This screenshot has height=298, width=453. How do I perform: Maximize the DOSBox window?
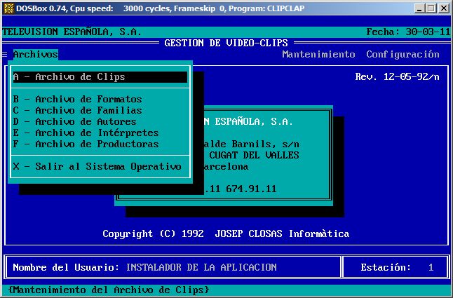[431, 8]
